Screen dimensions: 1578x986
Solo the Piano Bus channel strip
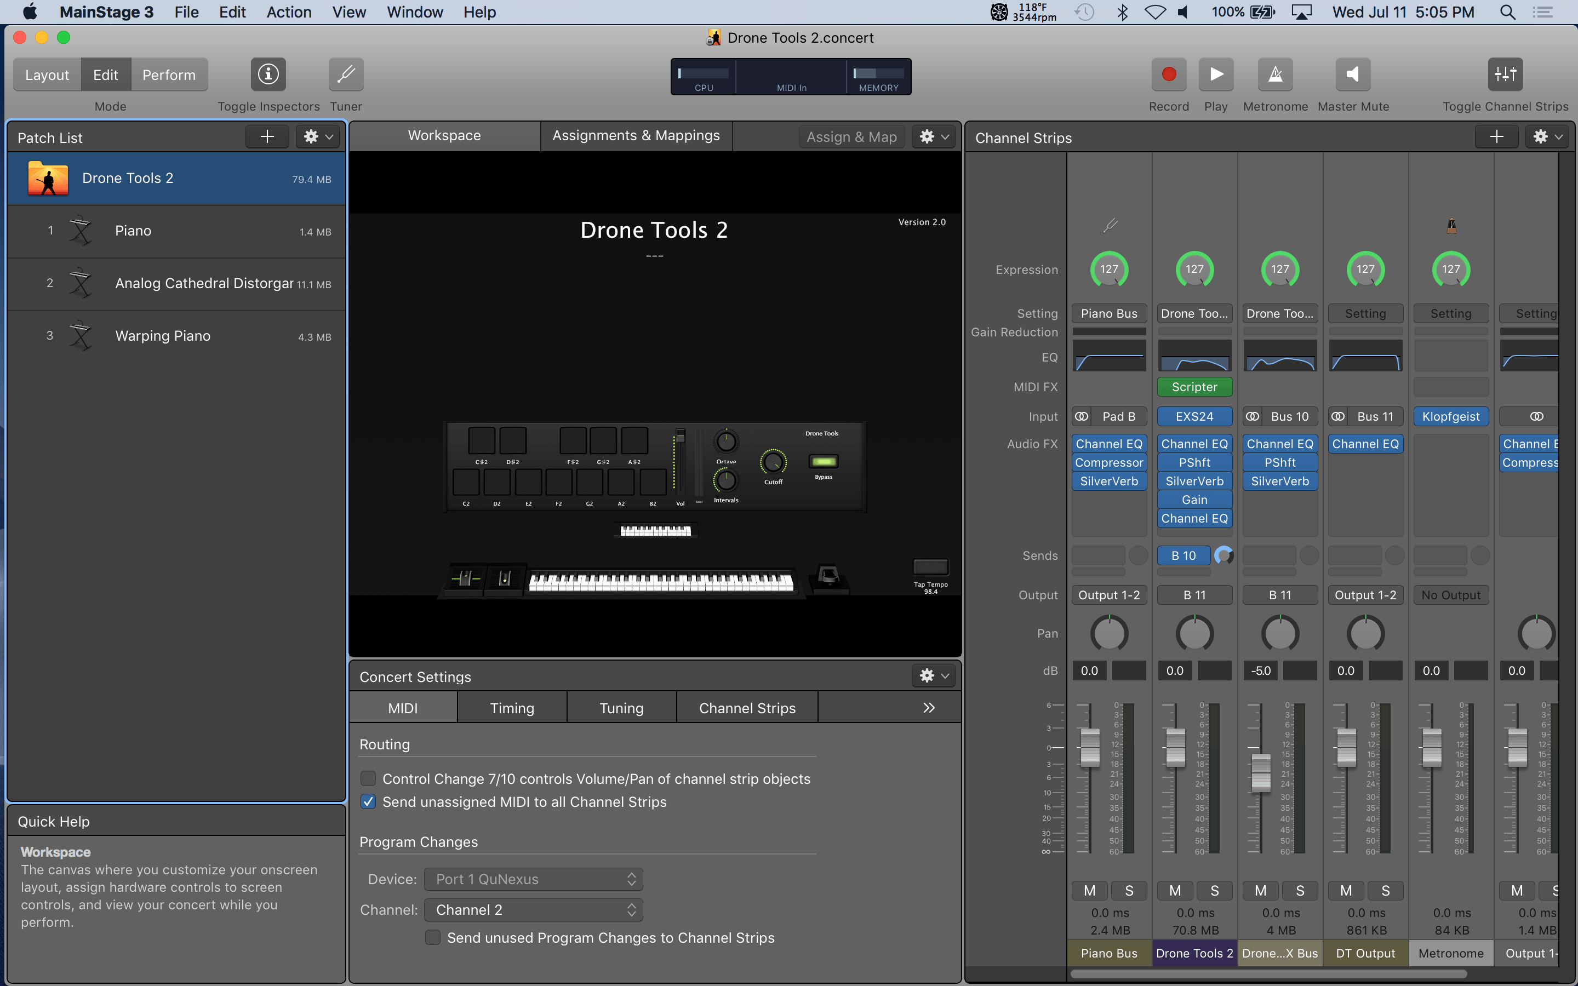pyautogui.click(x=1129, y=890)
